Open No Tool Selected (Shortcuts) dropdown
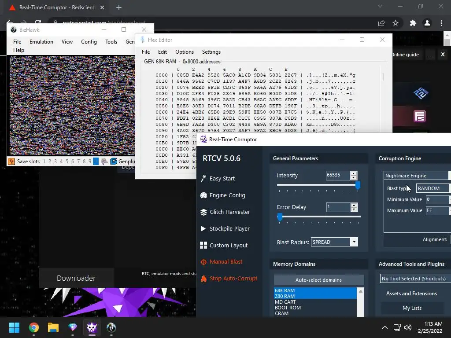This screenshot has height=338, width=451. (x=415, y=279)
